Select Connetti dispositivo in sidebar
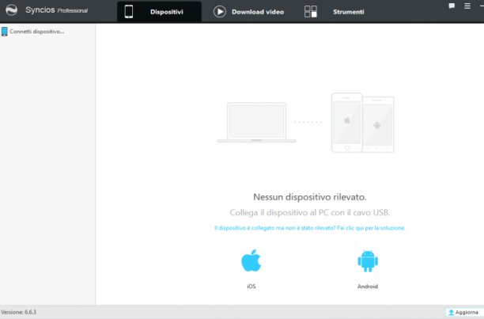This screenshot has height=319, width=484. point(33,32)
